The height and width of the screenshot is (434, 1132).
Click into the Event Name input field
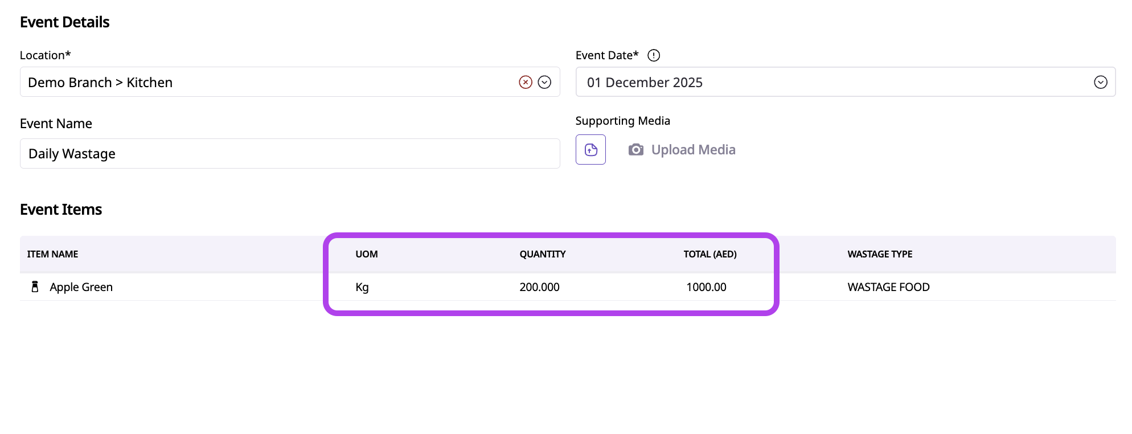tap(289, 154)
